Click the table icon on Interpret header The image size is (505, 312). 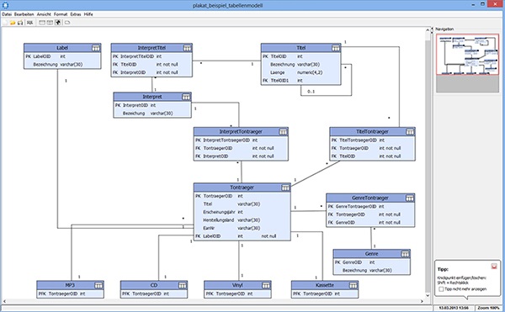point(186,97)
